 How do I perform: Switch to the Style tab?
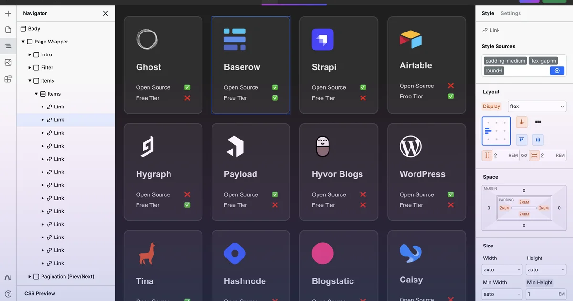click(x=488, y=13)
